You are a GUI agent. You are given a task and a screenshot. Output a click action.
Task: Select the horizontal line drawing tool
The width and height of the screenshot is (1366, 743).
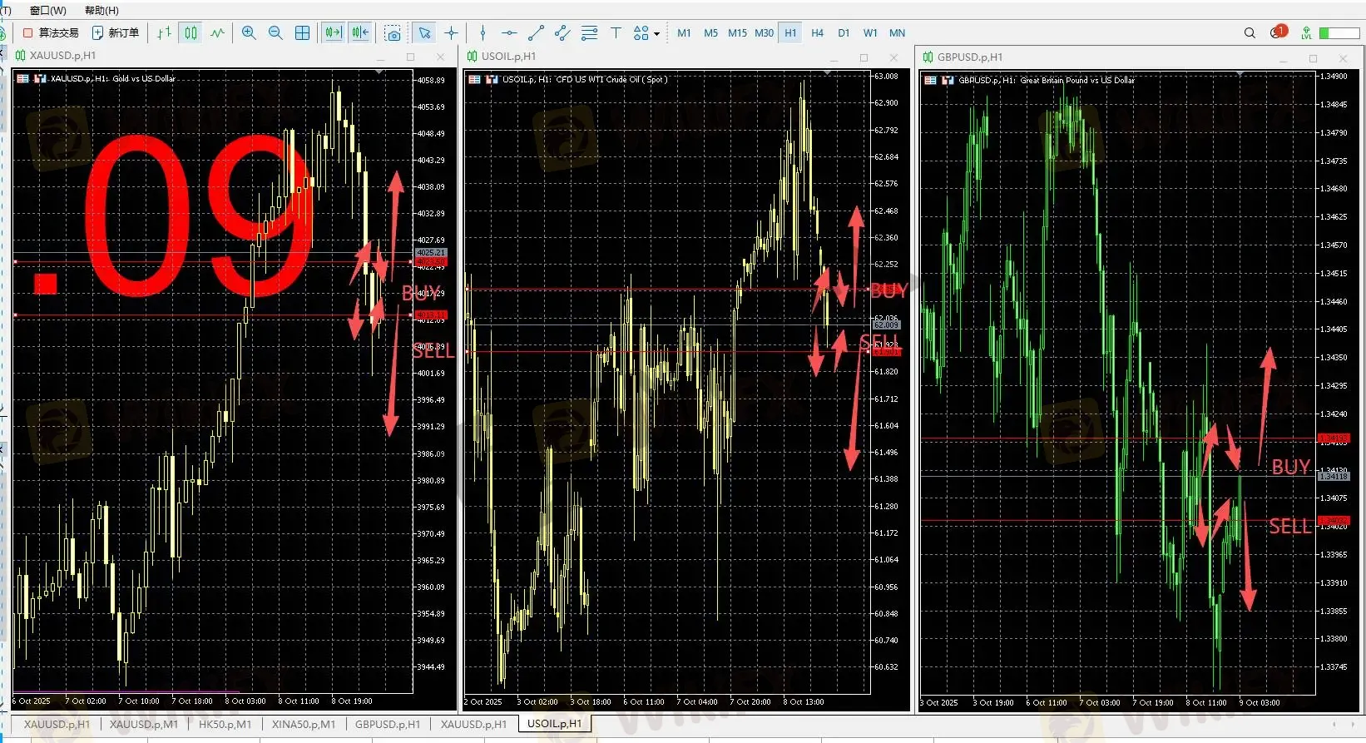coord(509,33)
